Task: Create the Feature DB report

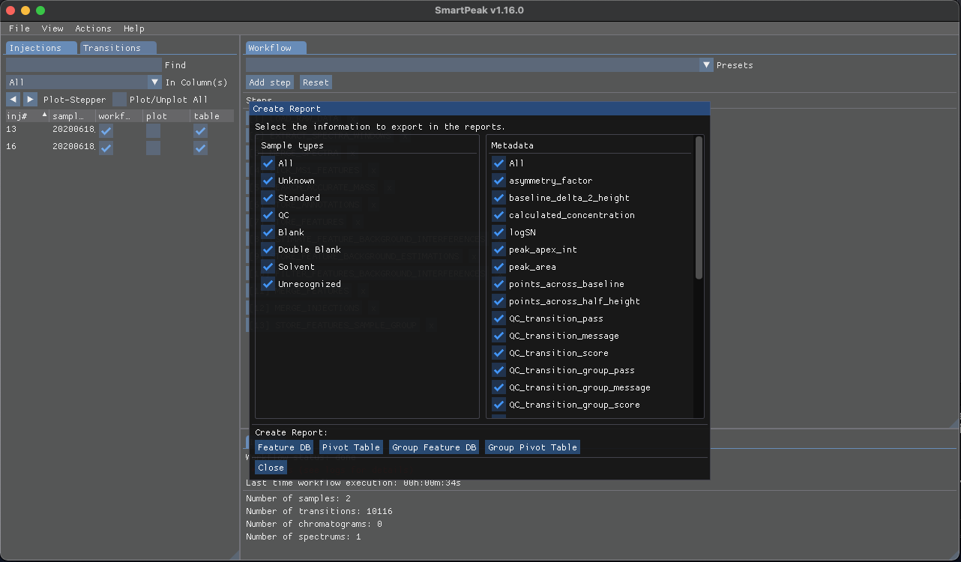Action: pyautogui.click(x=284, y=447)
